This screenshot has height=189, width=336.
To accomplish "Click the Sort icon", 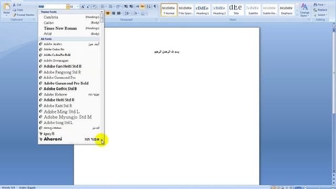I will coord(149,7).
